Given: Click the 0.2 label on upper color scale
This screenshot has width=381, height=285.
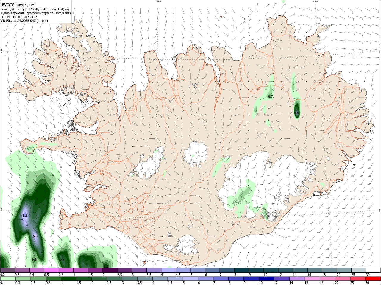Looking at the screenshot, I should click(x=2, y=275).
